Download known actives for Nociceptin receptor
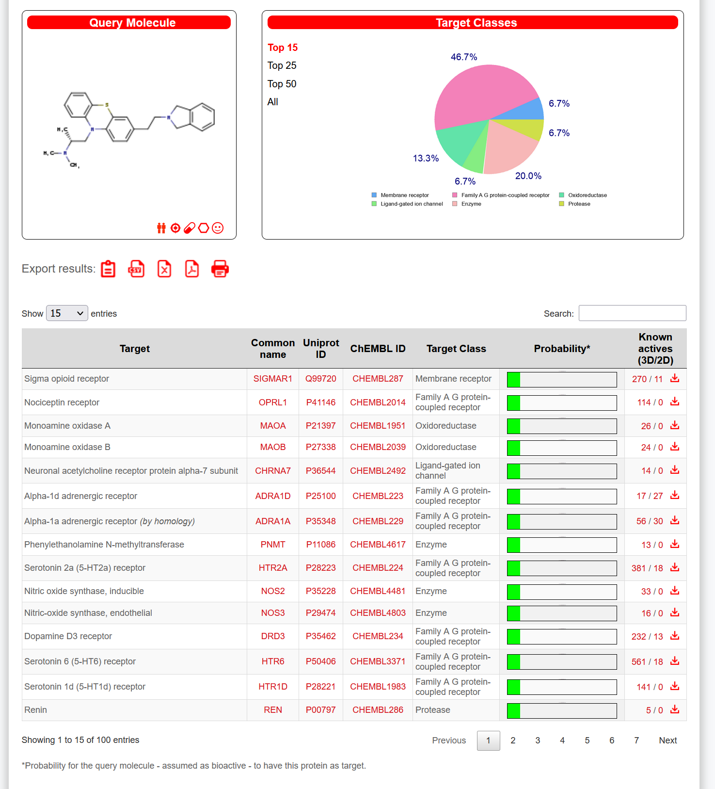This screenshot has width=715, height=789. point(675,402)
